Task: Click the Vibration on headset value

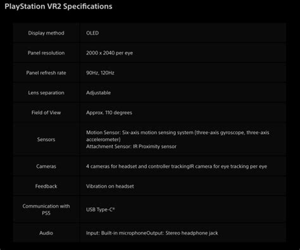Action: [x=110, y=186]
